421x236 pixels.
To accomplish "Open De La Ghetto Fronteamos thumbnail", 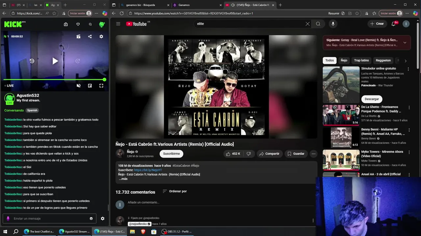I will coord(341,115).
